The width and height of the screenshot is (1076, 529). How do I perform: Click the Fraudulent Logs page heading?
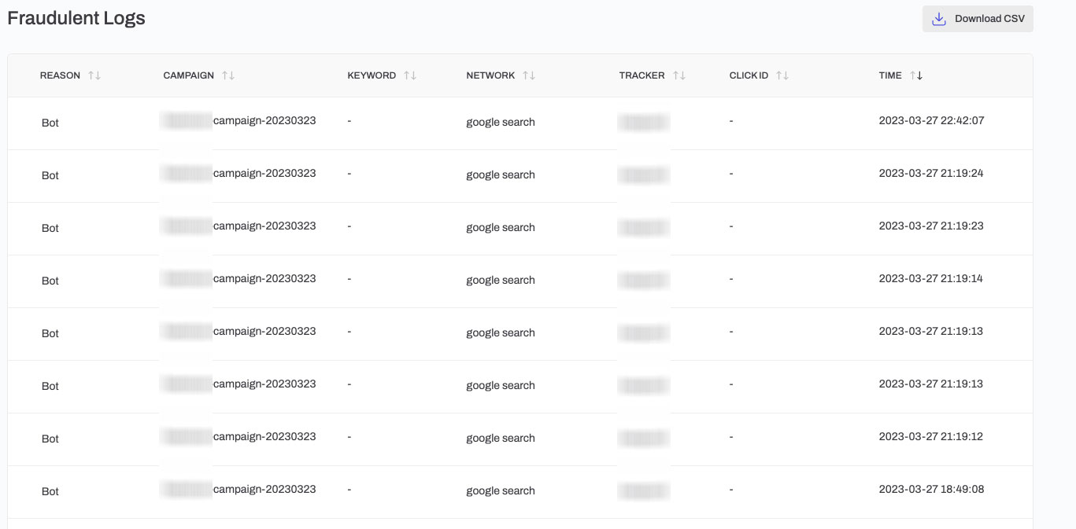pos(76,18)
